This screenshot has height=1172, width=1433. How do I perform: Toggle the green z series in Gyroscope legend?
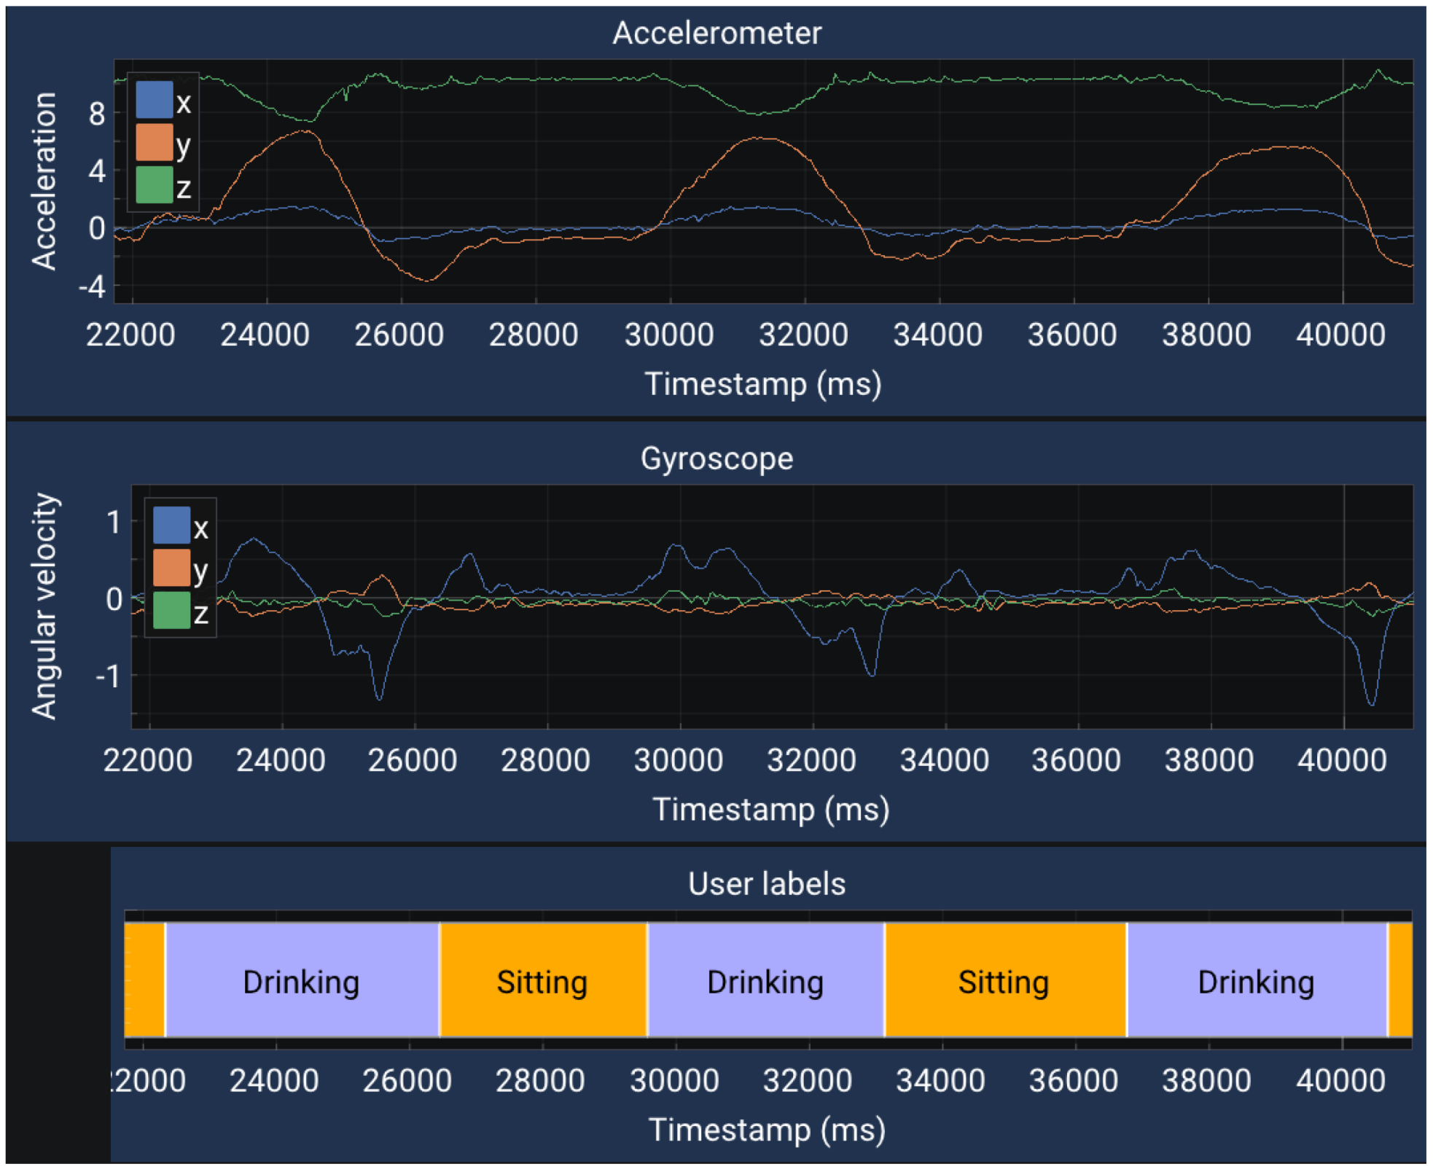point(171,611)
